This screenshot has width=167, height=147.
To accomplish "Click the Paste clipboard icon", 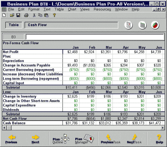I will click(x=46, y=15).
